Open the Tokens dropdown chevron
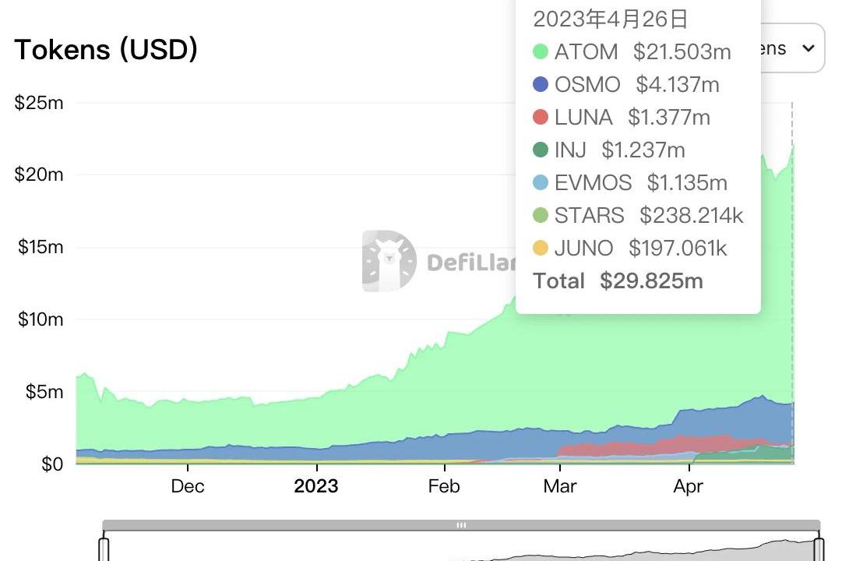Viewport: 849px width, 561px height. coord(808,48)
